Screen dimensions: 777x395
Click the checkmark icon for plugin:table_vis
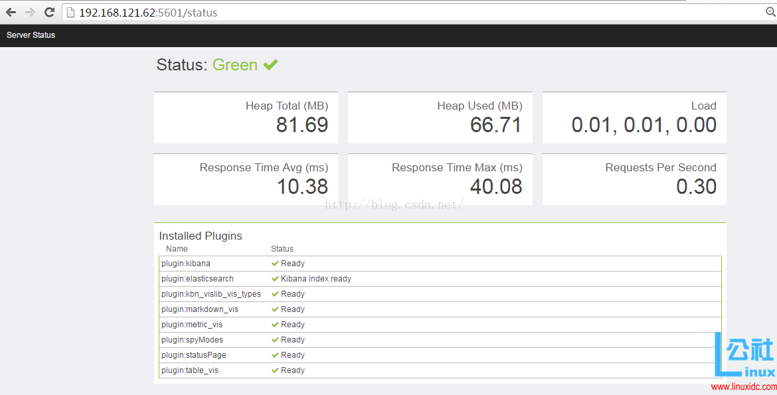pos(275,370)
